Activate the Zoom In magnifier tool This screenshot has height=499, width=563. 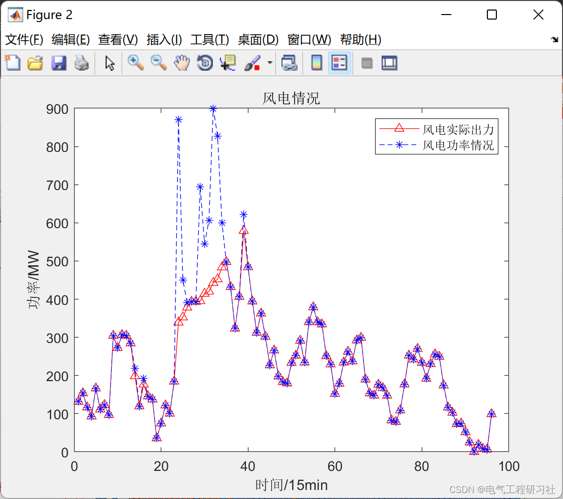pyautogui.click(x=135, y=63)
